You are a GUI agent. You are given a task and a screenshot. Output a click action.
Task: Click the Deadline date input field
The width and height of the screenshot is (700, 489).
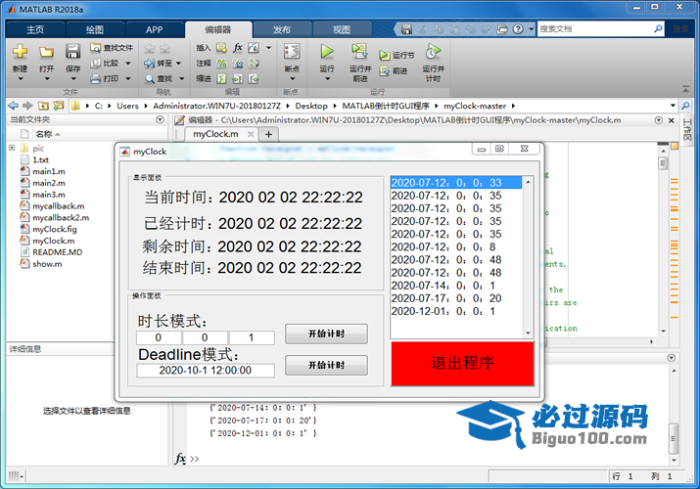click(205, 371)
